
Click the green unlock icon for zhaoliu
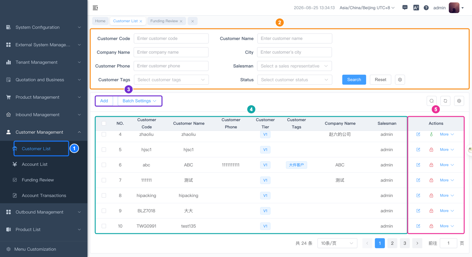pyautogui.click(x=431, y=134)
